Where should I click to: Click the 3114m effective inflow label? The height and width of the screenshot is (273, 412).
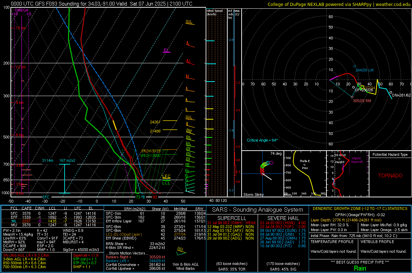pyautogui.click(x=47, y=160)
